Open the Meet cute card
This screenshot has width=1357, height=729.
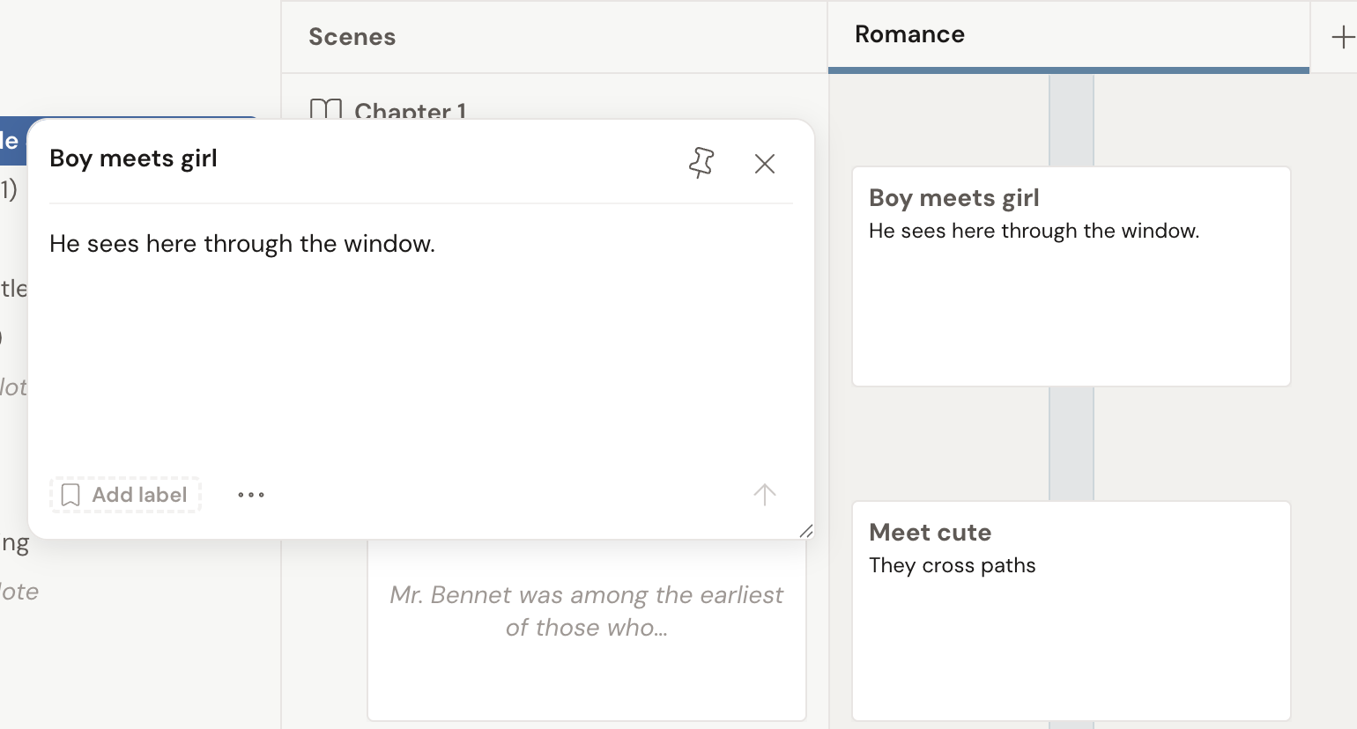(x=1072, y=611)
